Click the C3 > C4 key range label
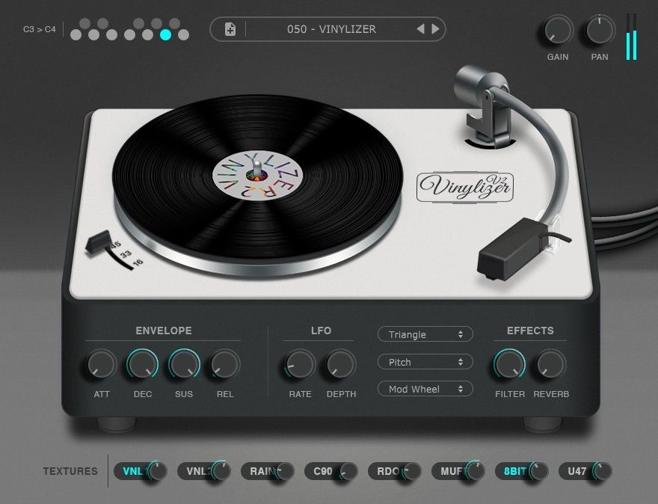 coord(40,30)
